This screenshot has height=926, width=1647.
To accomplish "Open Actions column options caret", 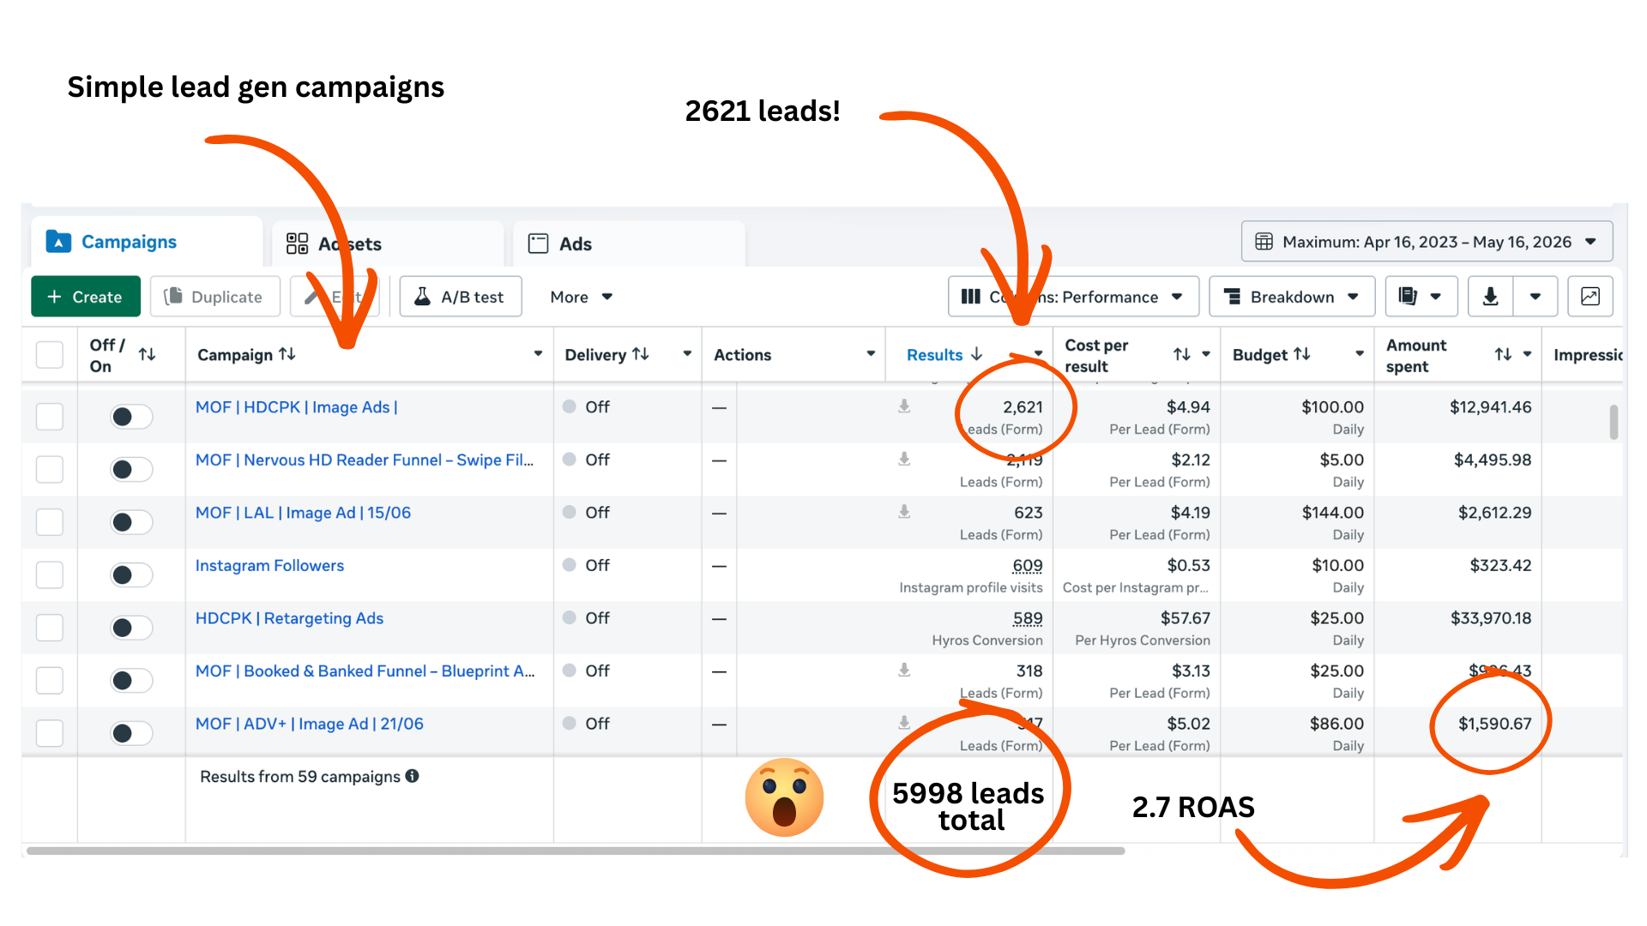I will point(871,354).
